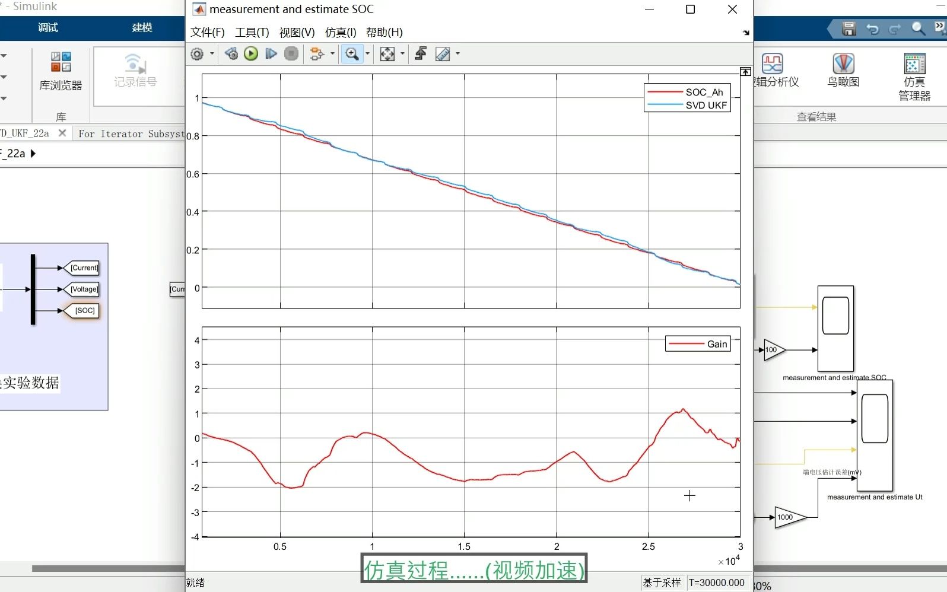Click the 查看结果 ribbon section label
The height and width of the screenshot is (592, 947).
coord(816,117)
